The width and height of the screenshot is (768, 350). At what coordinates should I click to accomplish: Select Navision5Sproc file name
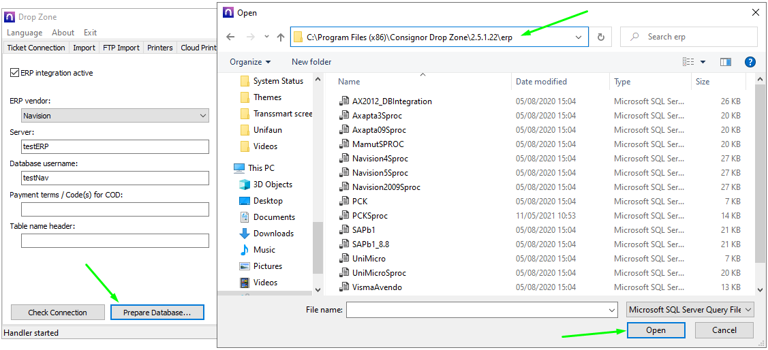380,173
